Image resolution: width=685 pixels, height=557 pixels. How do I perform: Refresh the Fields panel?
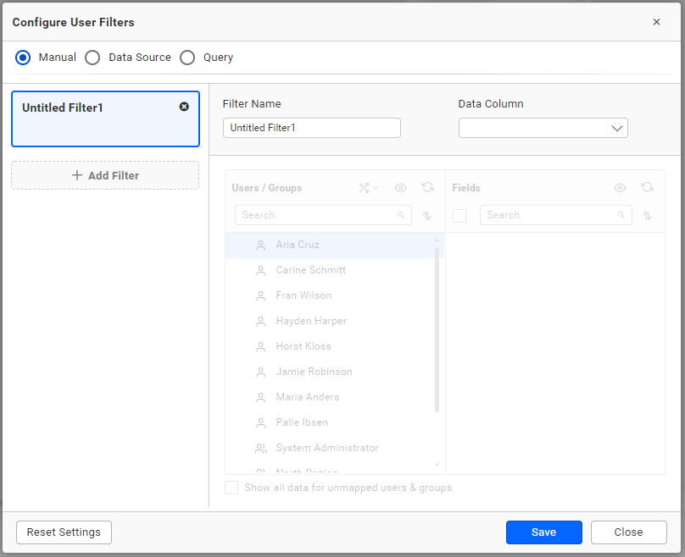pyautogui.click(x=647, y=187)
